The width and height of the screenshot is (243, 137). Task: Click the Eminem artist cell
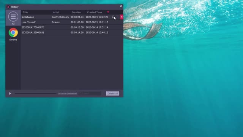(56, 22)
